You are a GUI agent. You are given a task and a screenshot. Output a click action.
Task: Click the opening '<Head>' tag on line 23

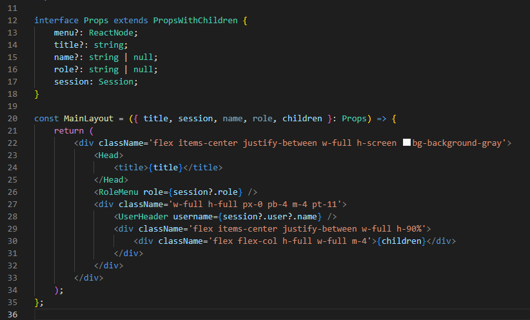(108, 155)
